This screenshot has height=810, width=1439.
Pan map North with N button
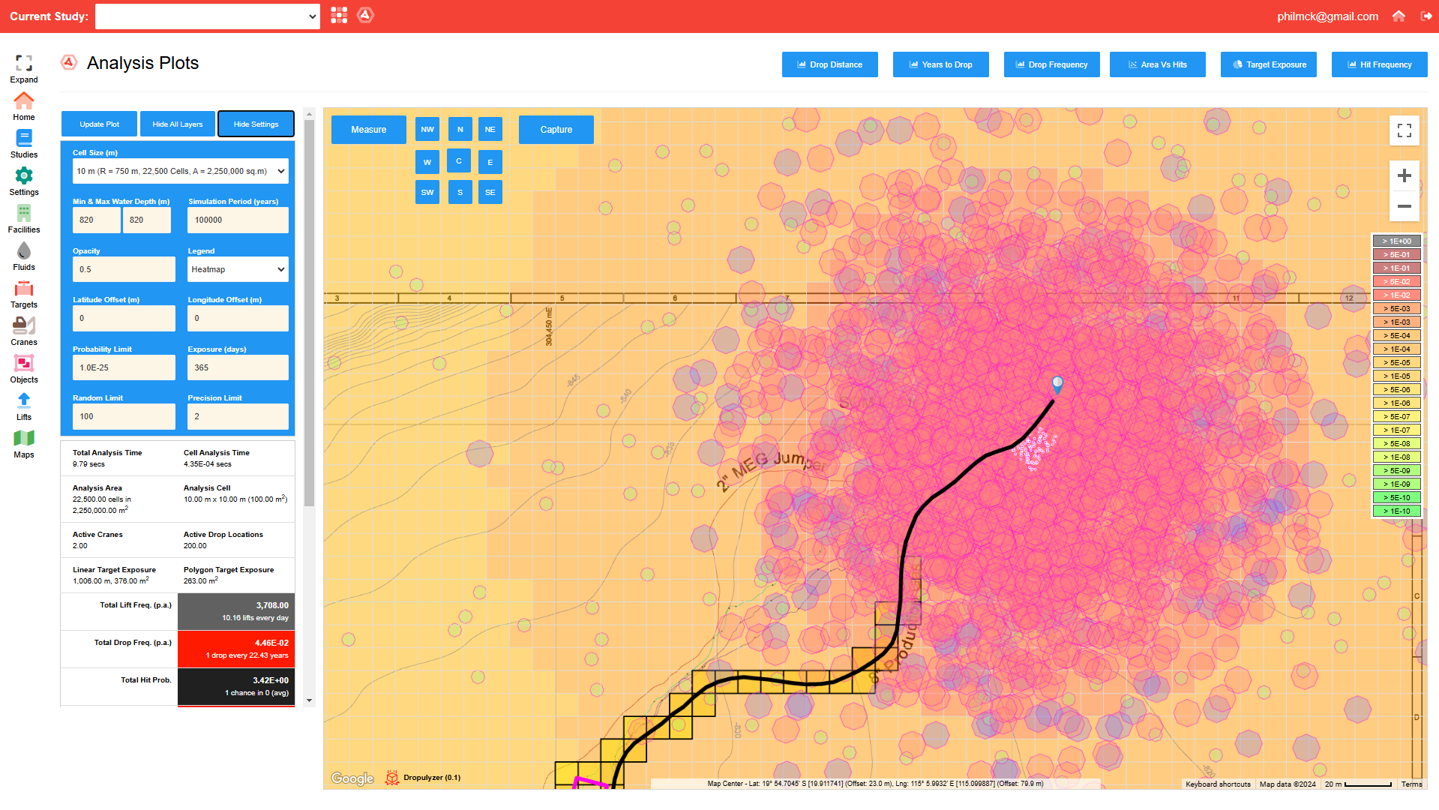coord(460,129)
